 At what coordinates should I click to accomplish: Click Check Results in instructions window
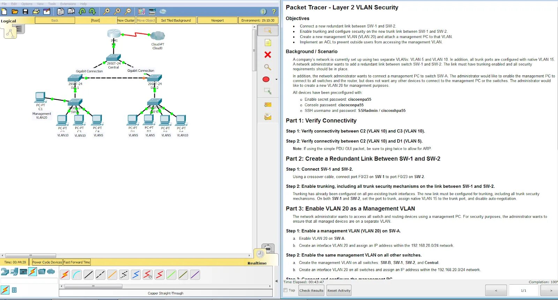coord(311,290)
